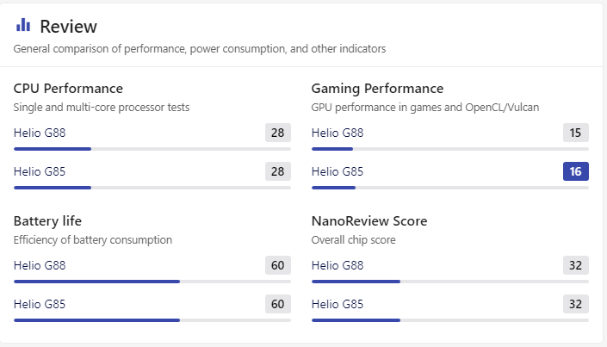The width and height of the screenshot is (607, 347).
Task: Click the Gaming Performance heading
Action: click(377, 89)
